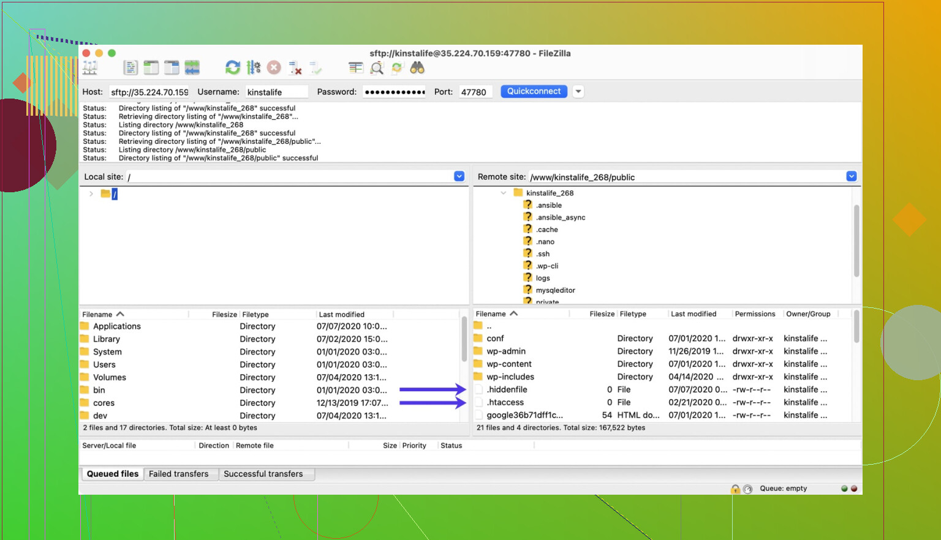
Task: Click the Host input field
Action: [x=149, y=92]
